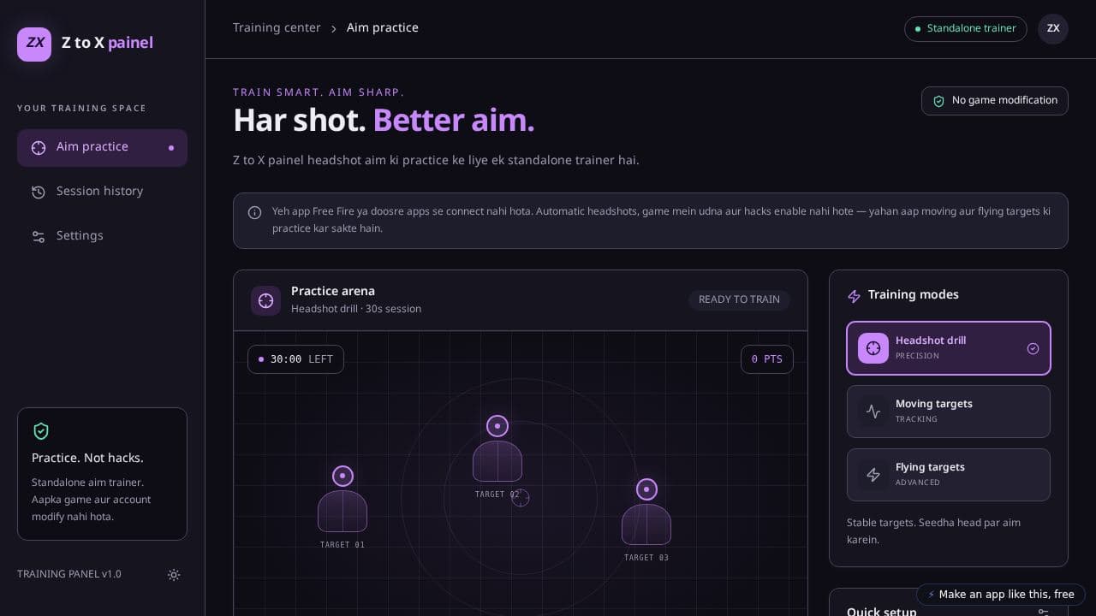Click the Settings sliders icon in sidebar
Viewport: 1096px width, 616px height.
[x=39, y=237]
